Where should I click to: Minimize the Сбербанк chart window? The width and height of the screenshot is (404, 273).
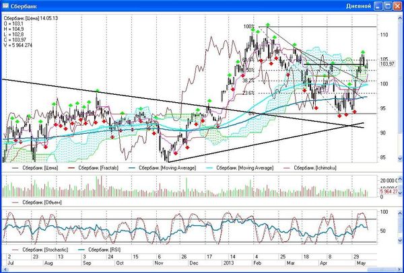click(378, 6)
